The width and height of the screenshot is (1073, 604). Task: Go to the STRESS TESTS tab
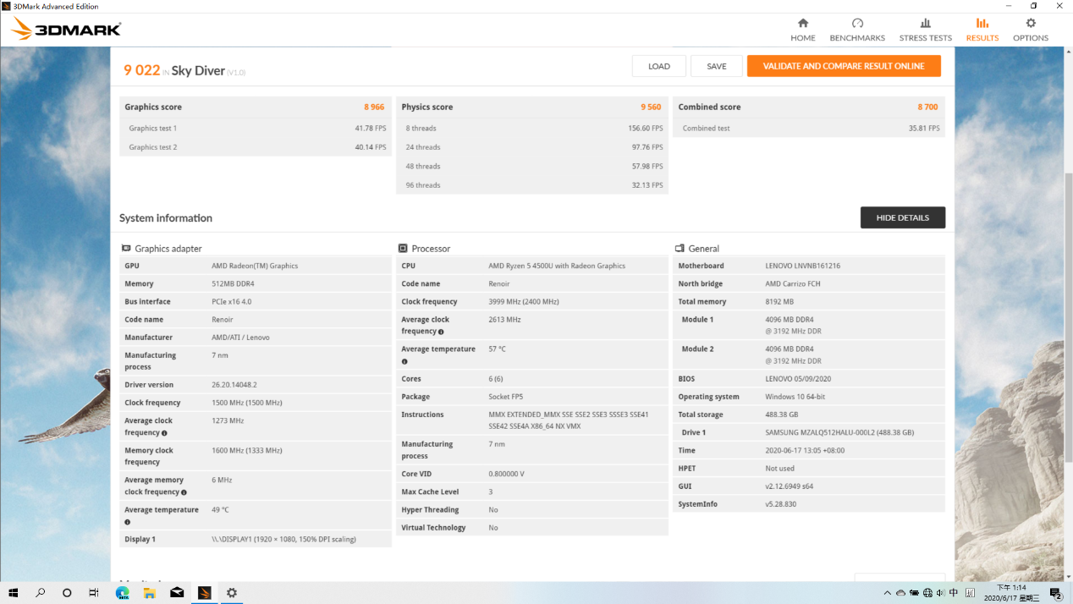[926, 30]
